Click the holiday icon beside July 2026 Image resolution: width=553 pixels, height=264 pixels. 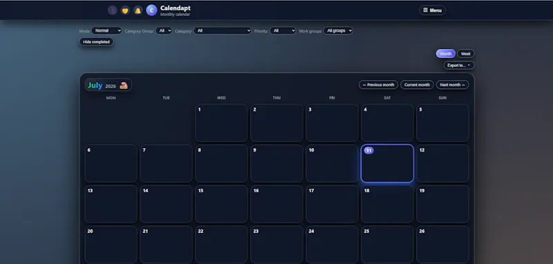[x=124, y=85]
